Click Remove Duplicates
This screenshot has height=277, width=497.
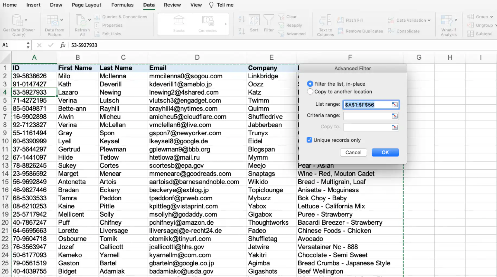[x=360, y=31]
